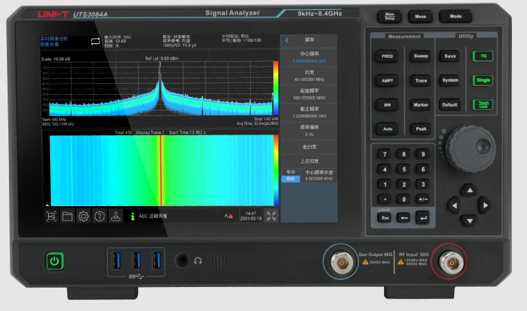Push the Sweep key
This screenshot has height=311, width=527.
(421, 56)
